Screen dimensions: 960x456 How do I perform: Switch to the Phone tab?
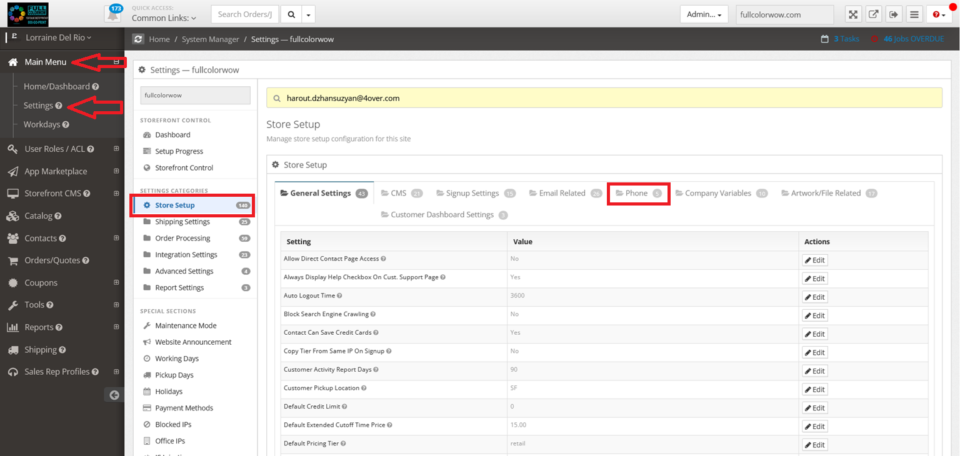638,194
